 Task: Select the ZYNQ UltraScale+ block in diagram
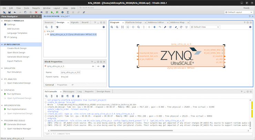tap(181, 56)
